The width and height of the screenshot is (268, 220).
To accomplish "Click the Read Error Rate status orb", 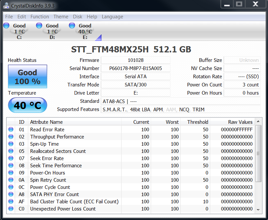I will coord(11,130).
